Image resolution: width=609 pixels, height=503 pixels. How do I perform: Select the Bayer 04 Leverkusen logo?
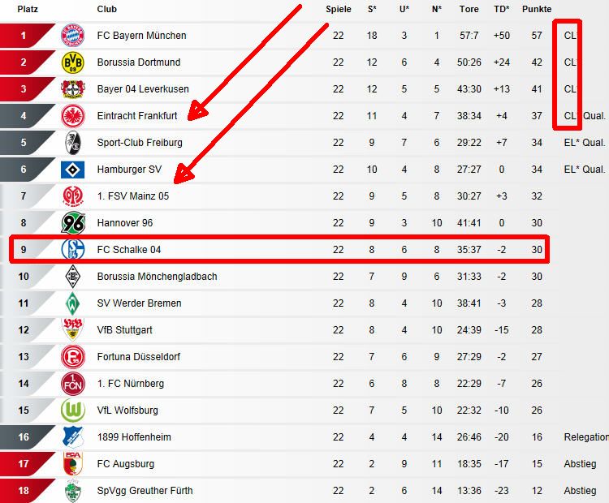click(x=72, y=89)
